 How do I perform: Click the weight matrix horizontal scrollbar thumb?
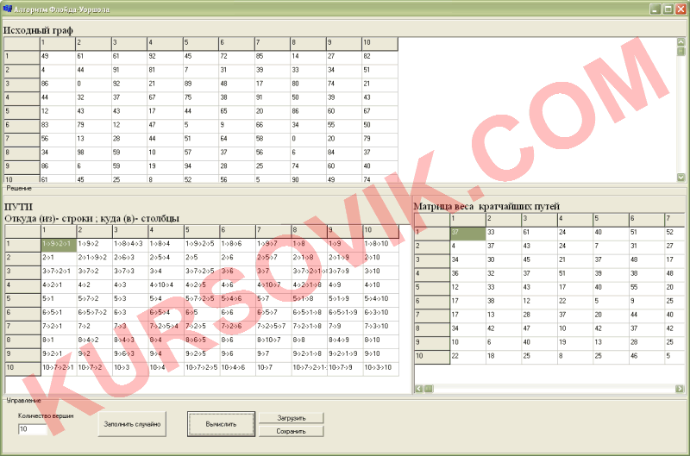429,389
